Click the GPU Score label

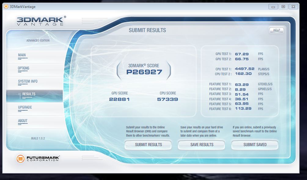120,93
